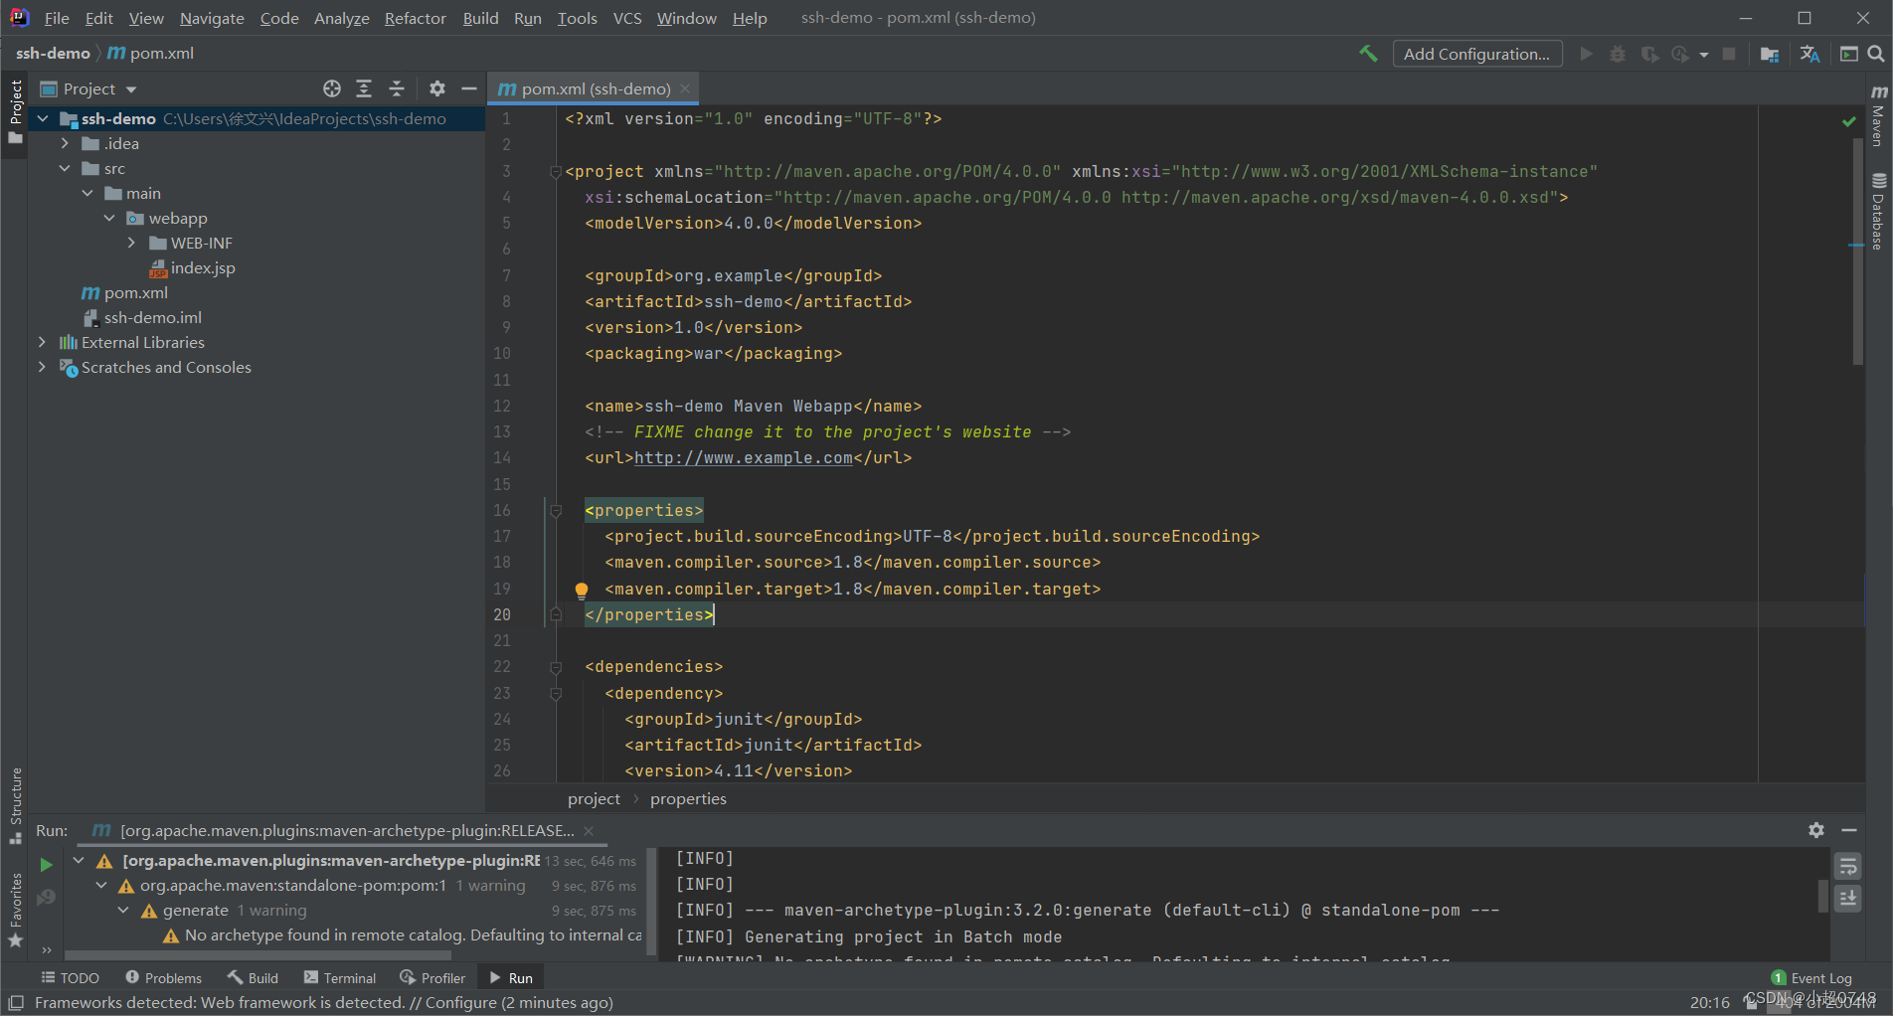Open the Event Log
This screenshot has height=1016, width=1893.
[1811, 978]
